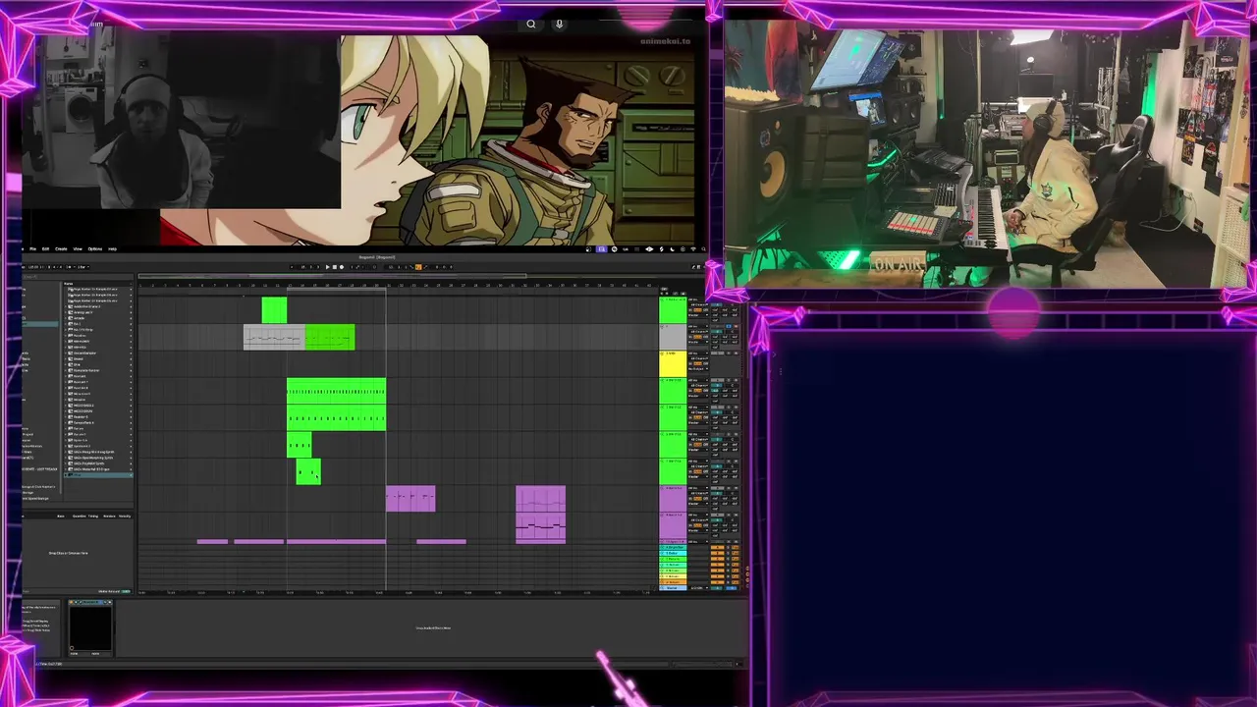
Task: Open the Master track output dropdown
Action: (x=698, y=588)
